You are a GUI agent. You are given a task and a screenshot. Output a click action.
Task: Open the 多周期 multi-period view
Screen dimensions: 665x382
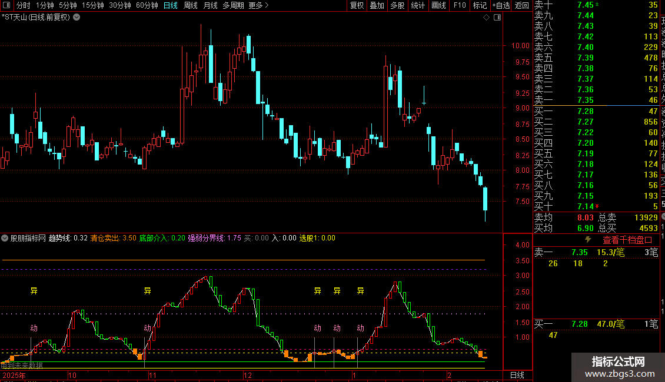(x=233, y=5)
